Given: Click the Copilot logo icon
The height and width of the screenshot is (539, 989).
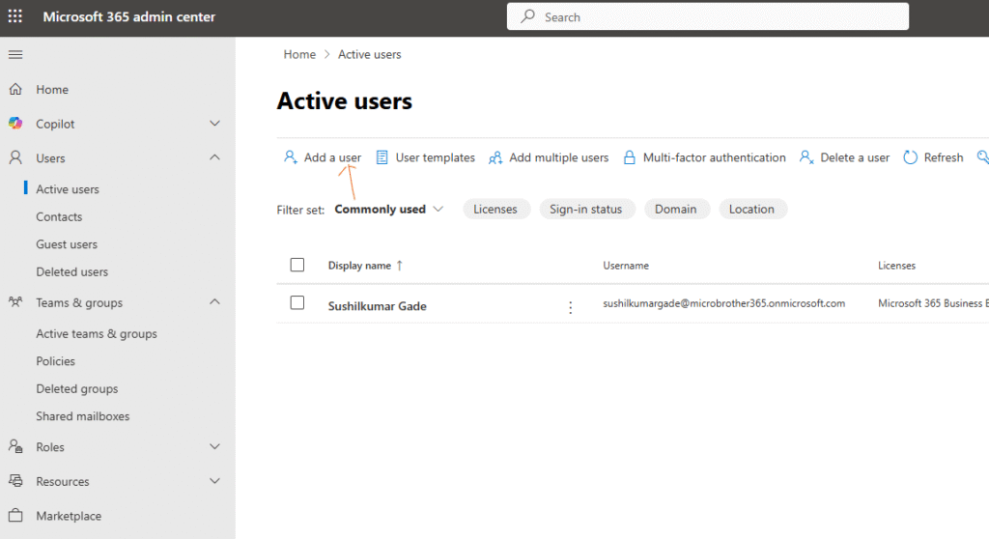Looking at the screenshot, I should 15,124.
